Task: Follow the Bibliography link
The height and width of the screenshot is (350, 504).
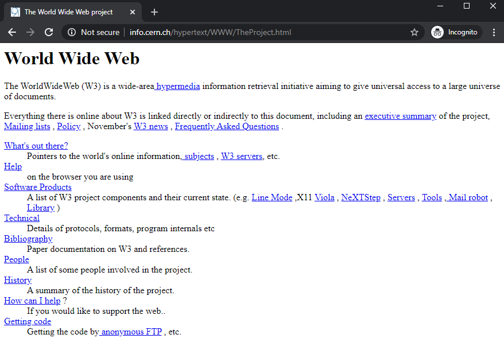Action: [x=28, y=239]
